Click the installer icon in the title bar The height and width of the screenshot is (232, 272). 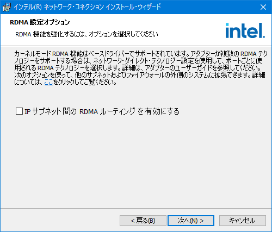click(x=7, y=7)
